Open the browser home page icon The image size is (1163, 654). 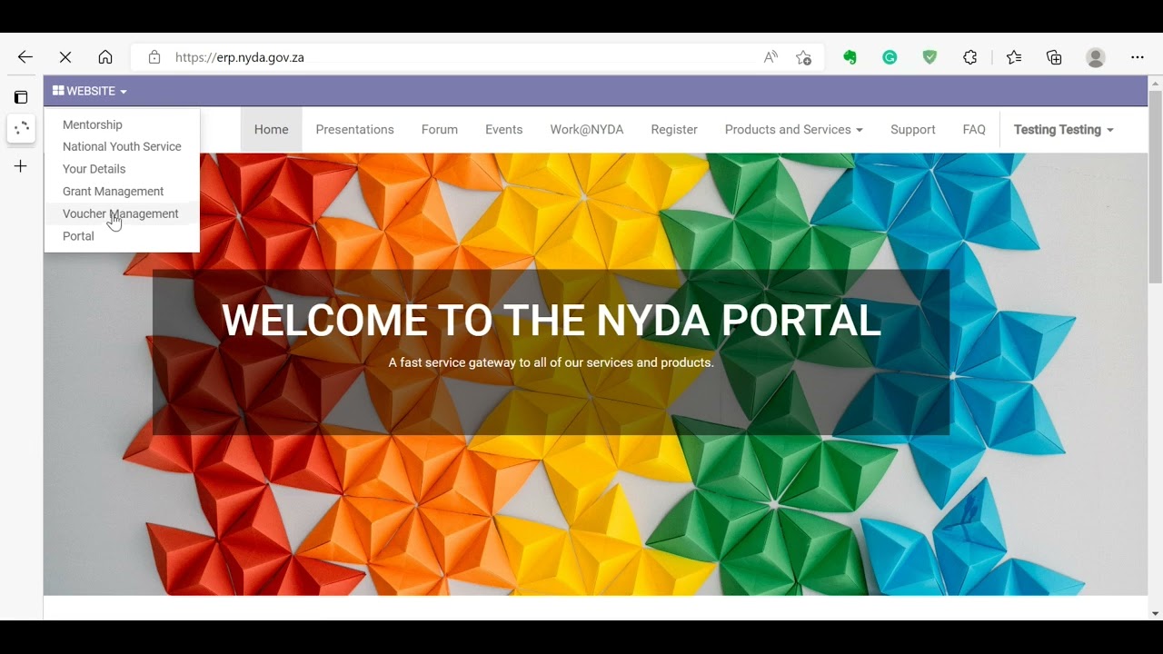(105, 57)
